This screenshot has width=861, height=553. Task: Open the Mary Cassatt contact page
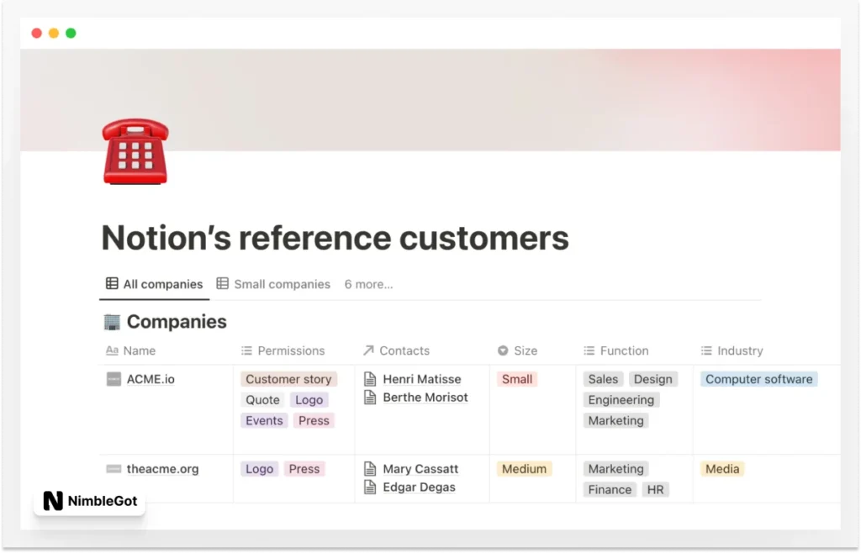[420, 468]
